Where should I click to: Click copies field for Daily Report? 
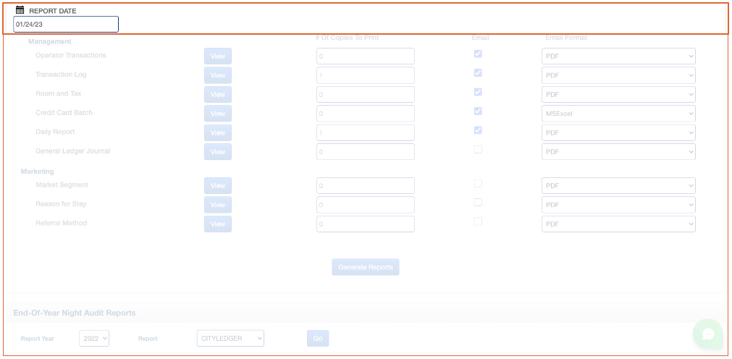[x=366, y=133]
